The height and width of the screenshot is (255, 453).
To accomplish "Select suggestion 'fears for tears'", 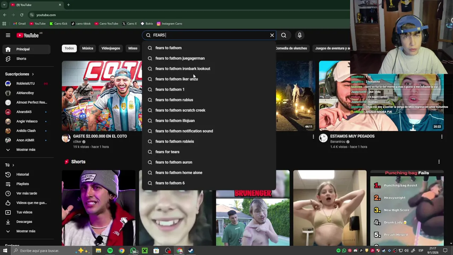I will (x=209, y=152).
